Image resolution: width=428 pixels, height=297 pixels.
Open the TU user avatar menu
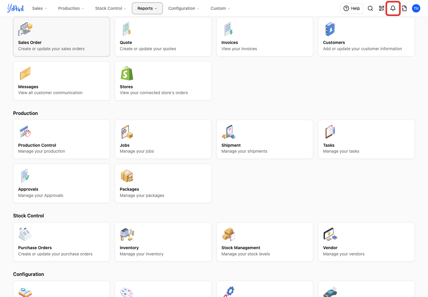[416, 8]
